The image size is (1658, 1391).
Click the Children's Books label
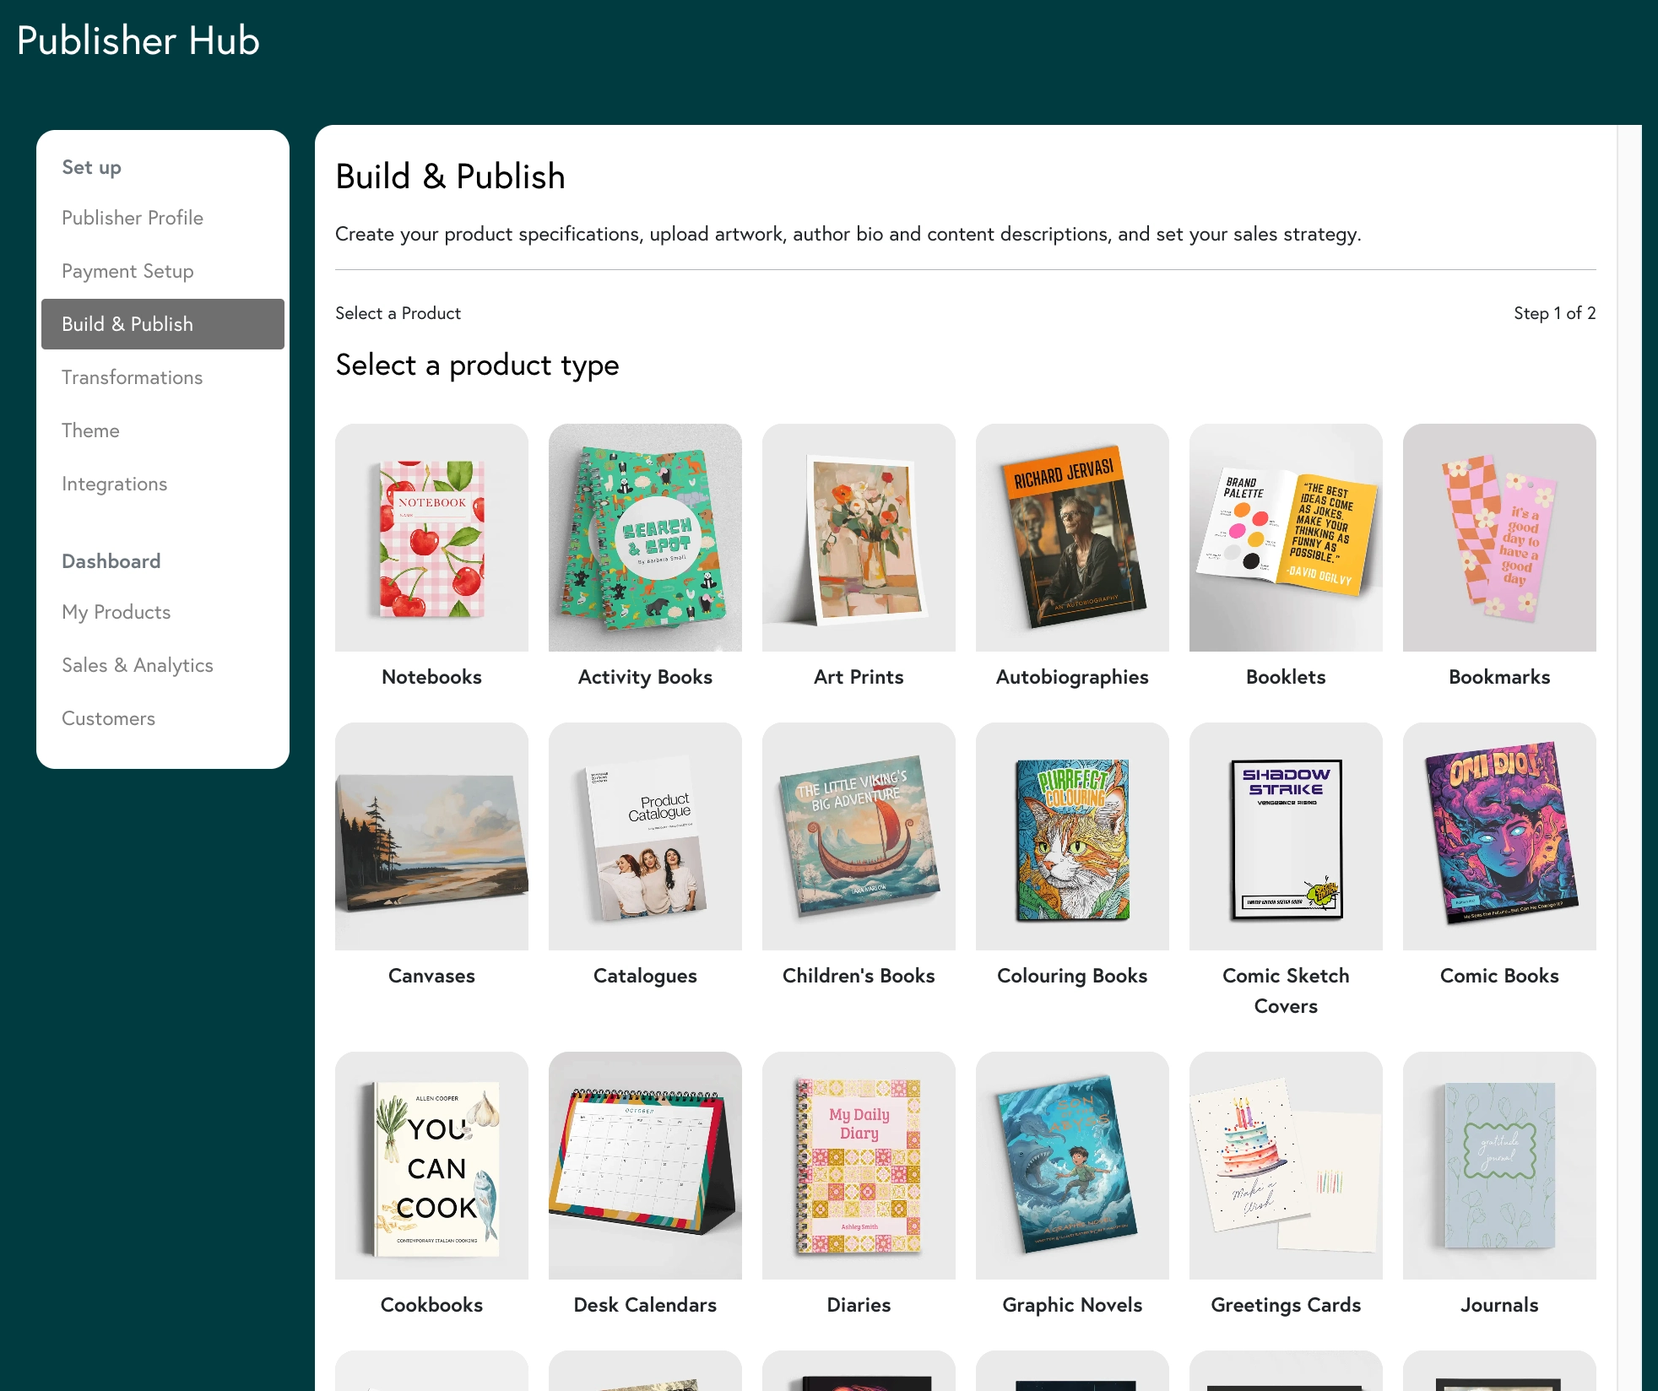pyautogui.click(x=859, y=976)
